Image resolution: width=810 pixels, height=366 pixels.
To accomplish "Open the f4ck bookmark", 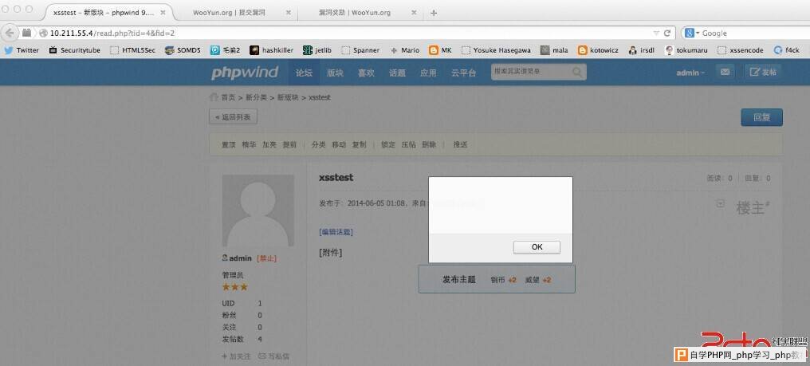I will [x=787, y=50].
